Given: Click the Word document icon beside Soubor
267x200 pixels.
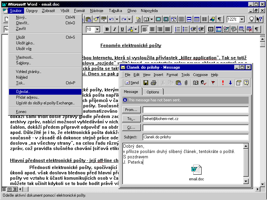Looking at the screenshot, I should (5, 11).
